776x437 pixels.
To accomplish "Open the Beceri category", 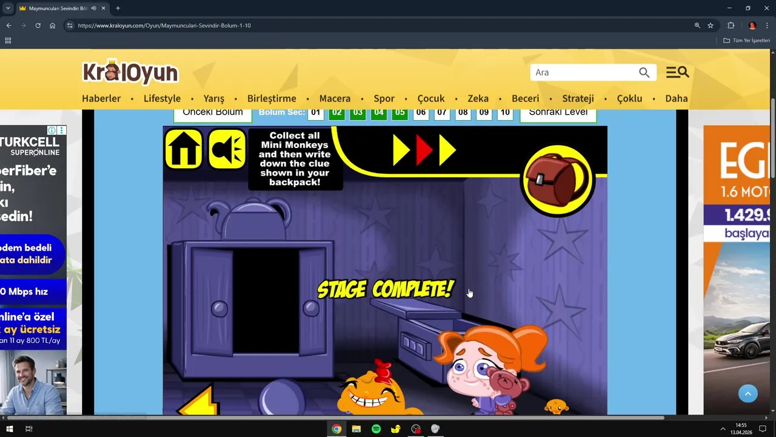I will point(525,98).
